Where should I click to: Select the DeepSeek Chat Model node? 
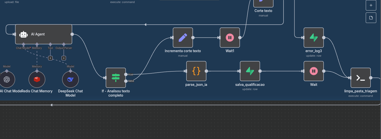[x=70, y=80]
